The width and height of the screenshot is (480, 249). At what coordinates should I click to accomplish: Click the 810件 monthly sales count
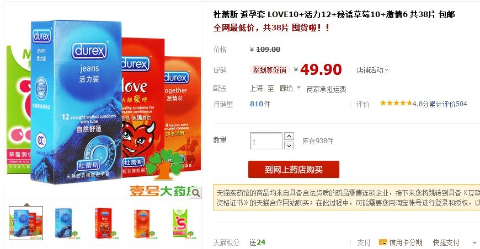260,104
